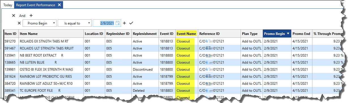Sort by Item Name column header

click(x=51, y=34)
